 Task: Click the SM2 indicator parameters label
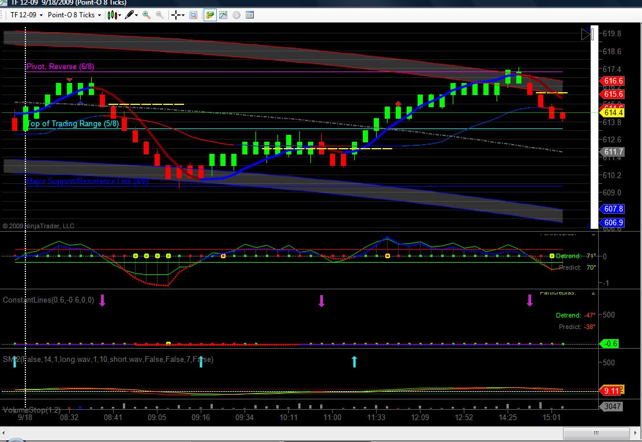(x=108, y=359)
